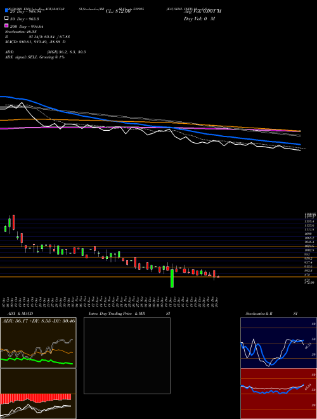Click the blue 20 Day legend swatch
This screenshot has width=317, height=419.
(7, 10)
